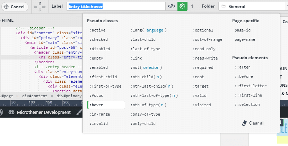Viewport: 288px width, 146px height.
Task: Click the directional arrows navigation icon
Action: [x=40, y=7]
